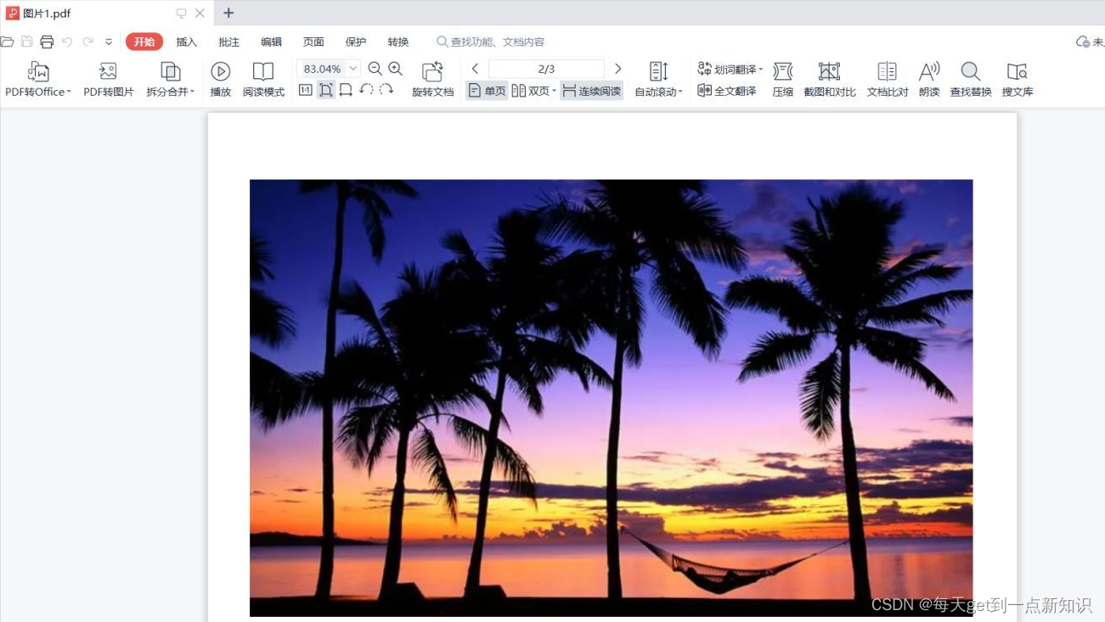The height and width of the screenshot is (622, 1105).
Task: Start slideshow with the 播放 button
Action: point(220,79)
